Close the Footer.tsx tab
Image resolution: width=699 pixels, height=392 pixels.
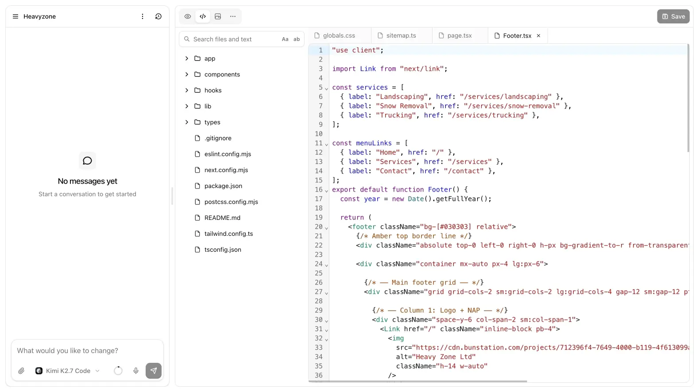[x=538, y=36]
